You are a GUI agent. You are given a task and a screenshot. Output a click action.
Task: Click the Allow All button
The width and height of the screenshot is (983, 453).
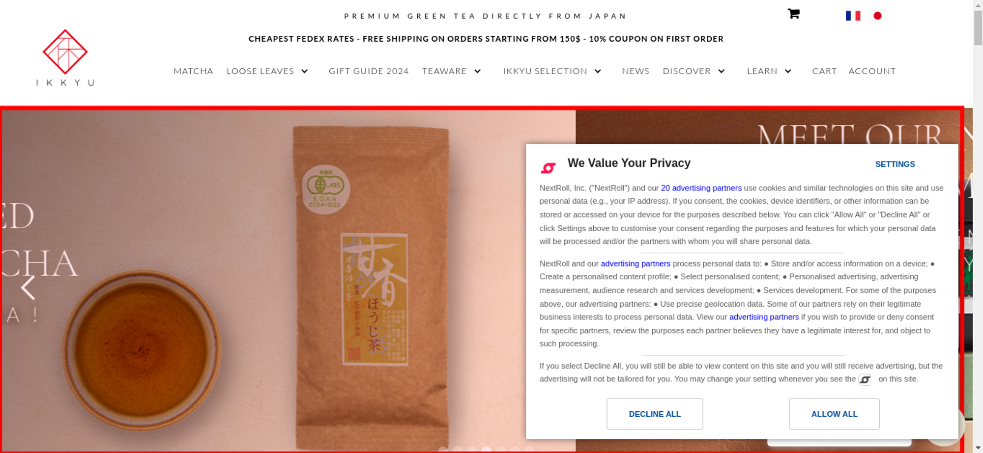point(834,414)
